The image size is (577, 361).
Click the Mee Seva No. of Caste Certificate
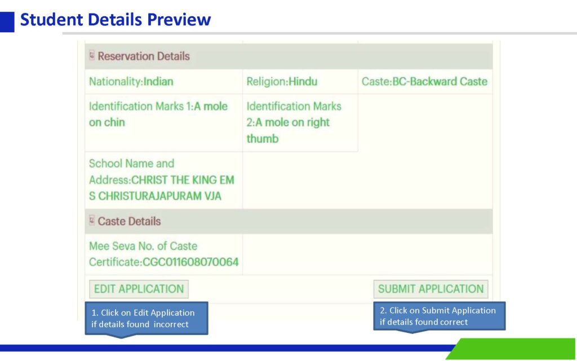click(x=163, y=254)
